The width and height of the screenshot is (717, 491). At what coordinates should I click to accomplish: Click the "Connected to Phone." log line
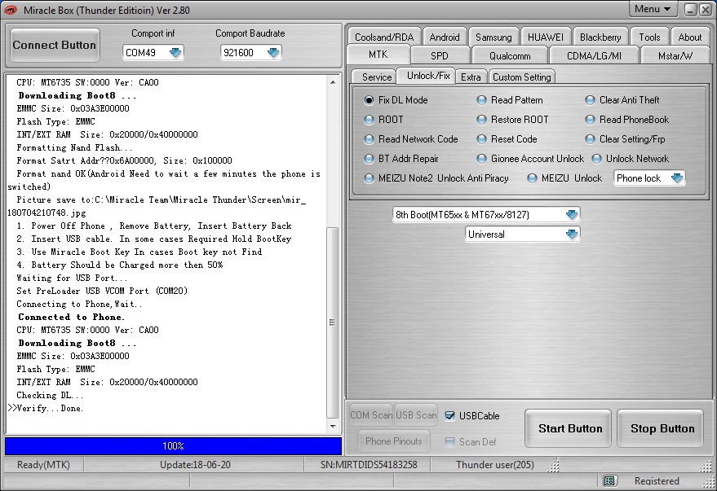pos(71,317)
